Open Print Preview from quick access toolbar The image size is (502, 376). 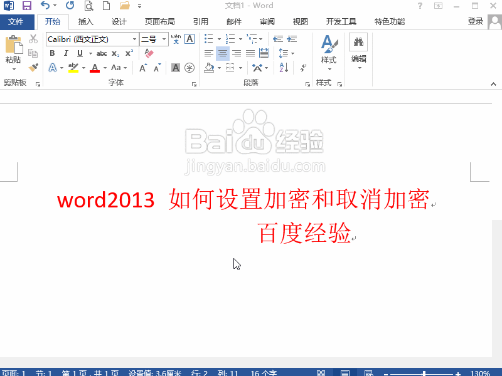pos(88,6)
